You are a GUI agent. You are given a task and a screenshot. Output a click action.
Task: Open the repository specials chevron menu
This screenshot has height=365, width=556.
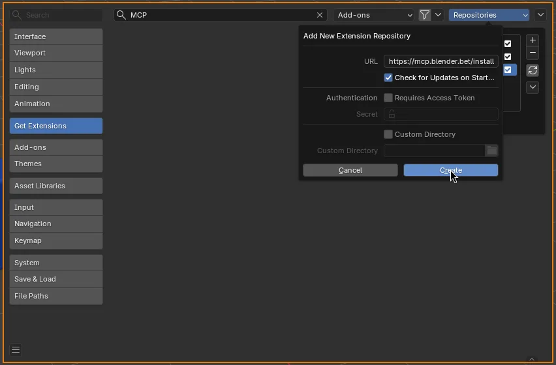tap(533, 87)
